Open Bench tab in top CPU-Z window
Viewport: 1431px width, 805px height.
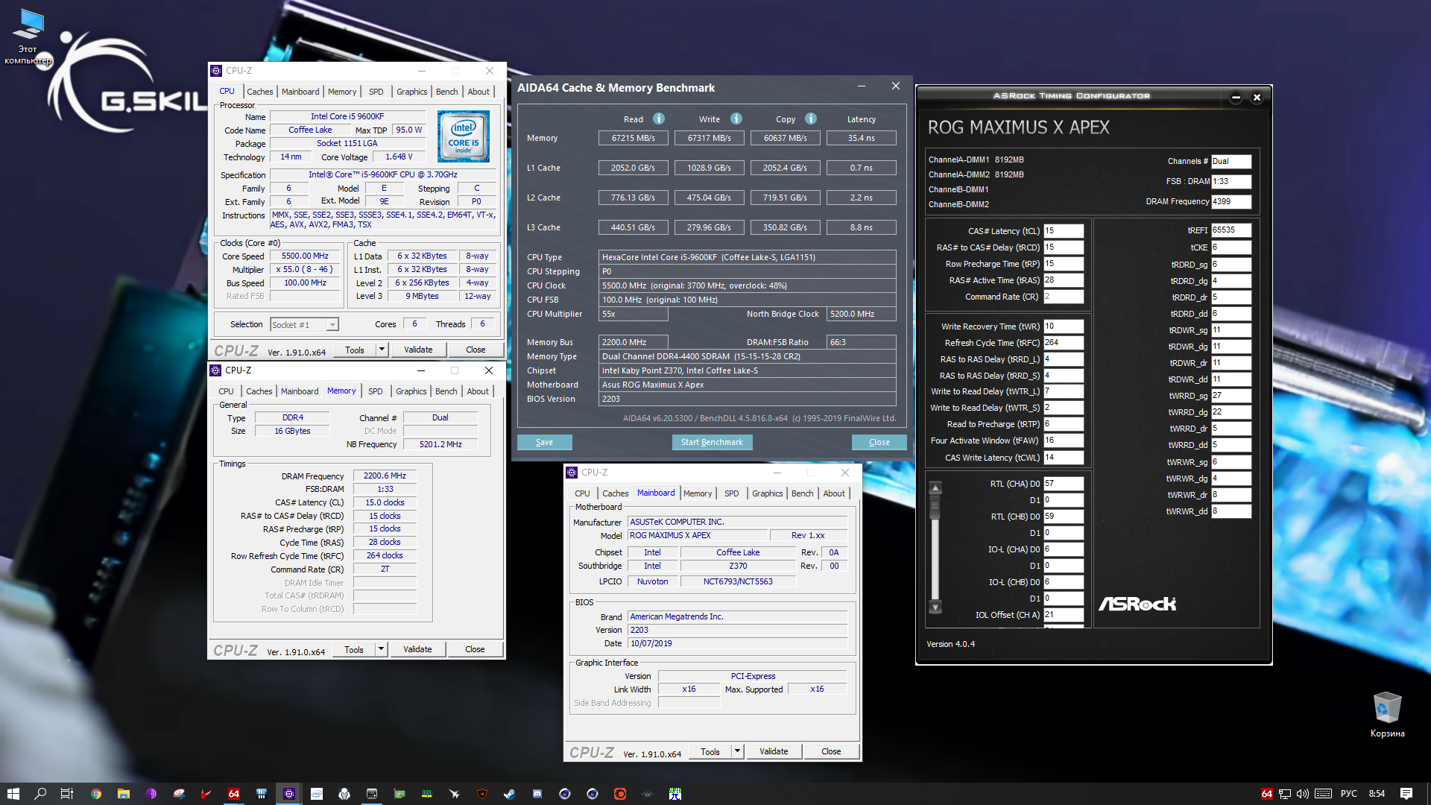pyautogui.click(x=447, y=92)
